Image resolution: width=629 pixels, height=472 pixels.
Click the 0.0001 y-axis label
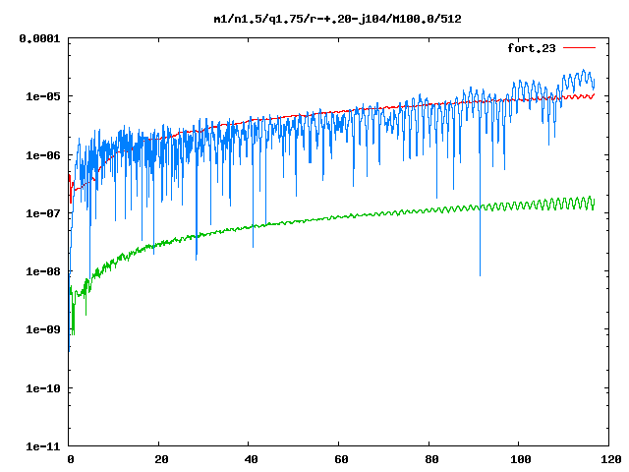tap(39, 38)
